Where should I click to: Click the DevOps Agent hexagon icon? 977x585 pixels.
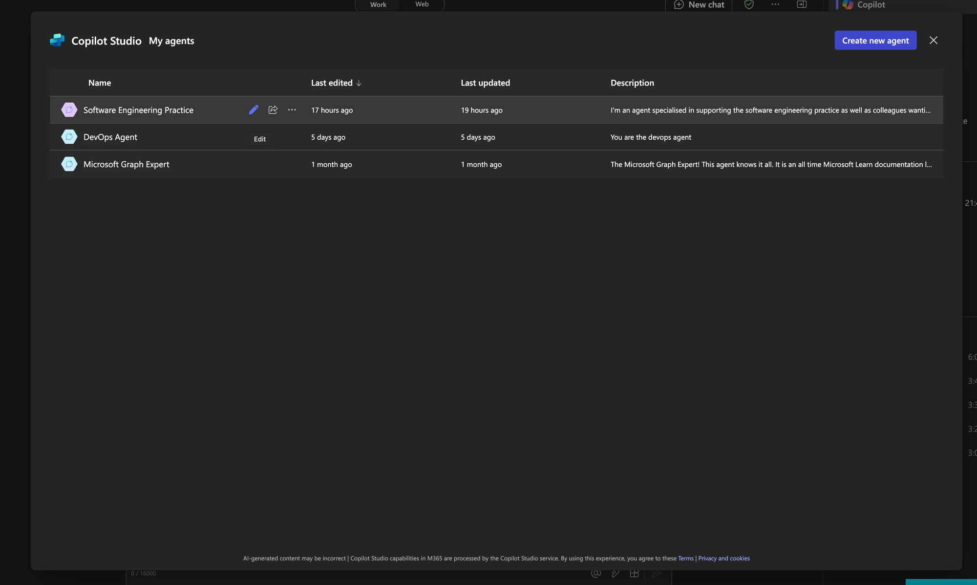coord(69,137)
